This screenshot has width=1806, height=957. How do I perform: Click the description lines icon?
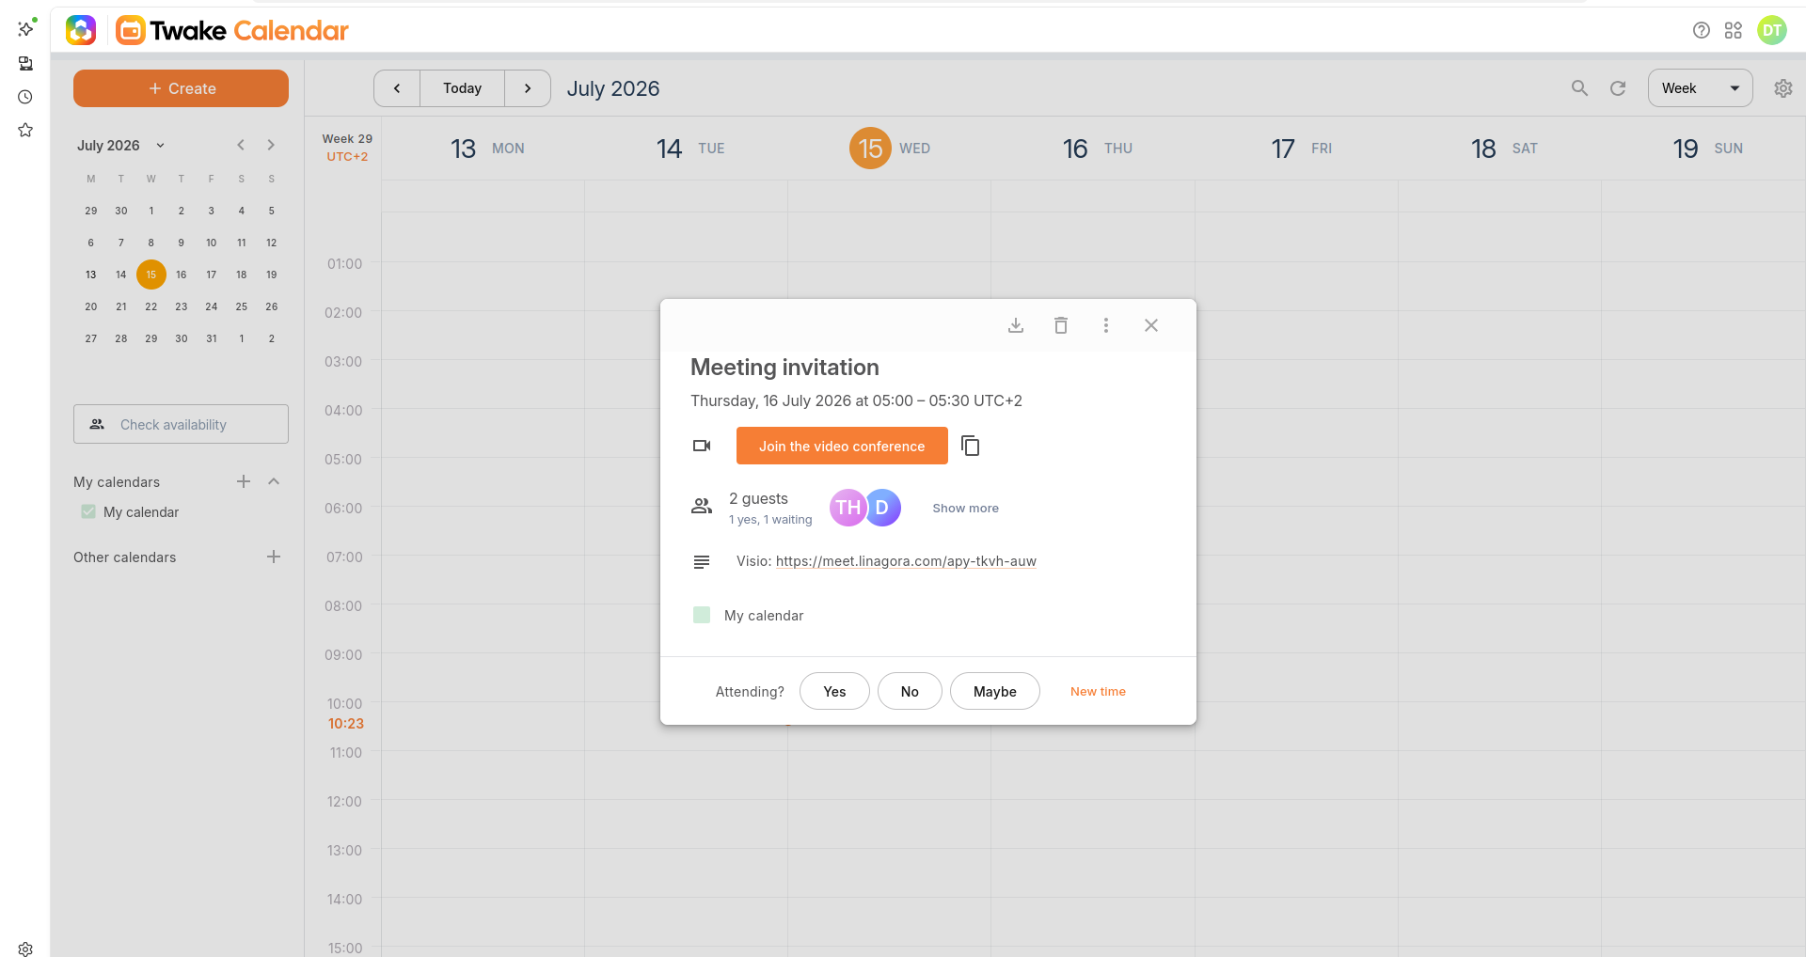coord(702,562)
